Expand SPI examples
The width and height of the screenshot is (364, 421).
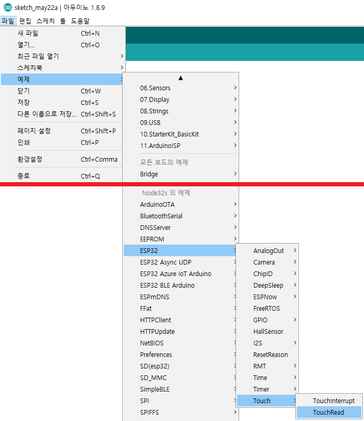[x=180, y=401]
